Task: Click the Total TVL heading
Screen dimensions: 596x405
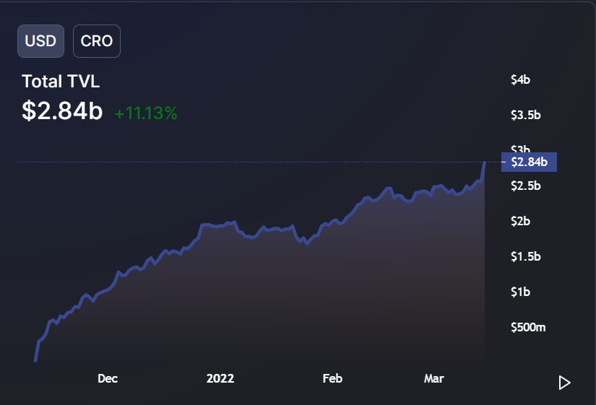Action: 61,82
